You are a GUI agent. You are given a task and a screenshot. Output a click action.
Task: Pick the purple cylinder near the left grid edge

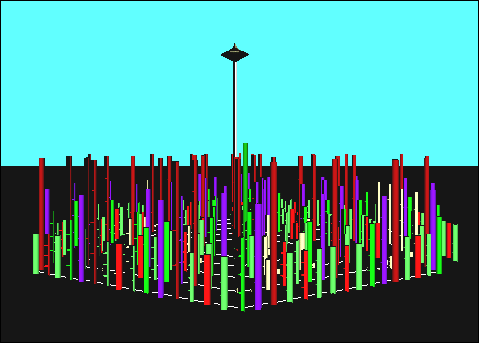point(81,238)
